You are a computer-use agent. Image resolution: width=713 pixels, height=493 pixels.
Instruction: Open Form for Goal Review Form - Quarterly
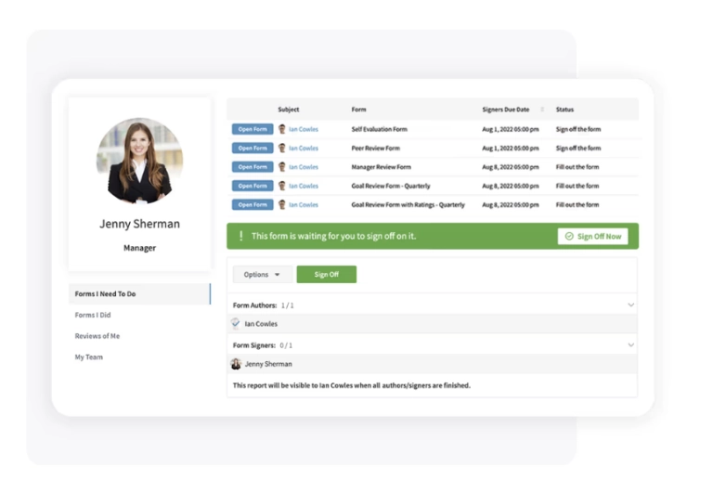253,186
